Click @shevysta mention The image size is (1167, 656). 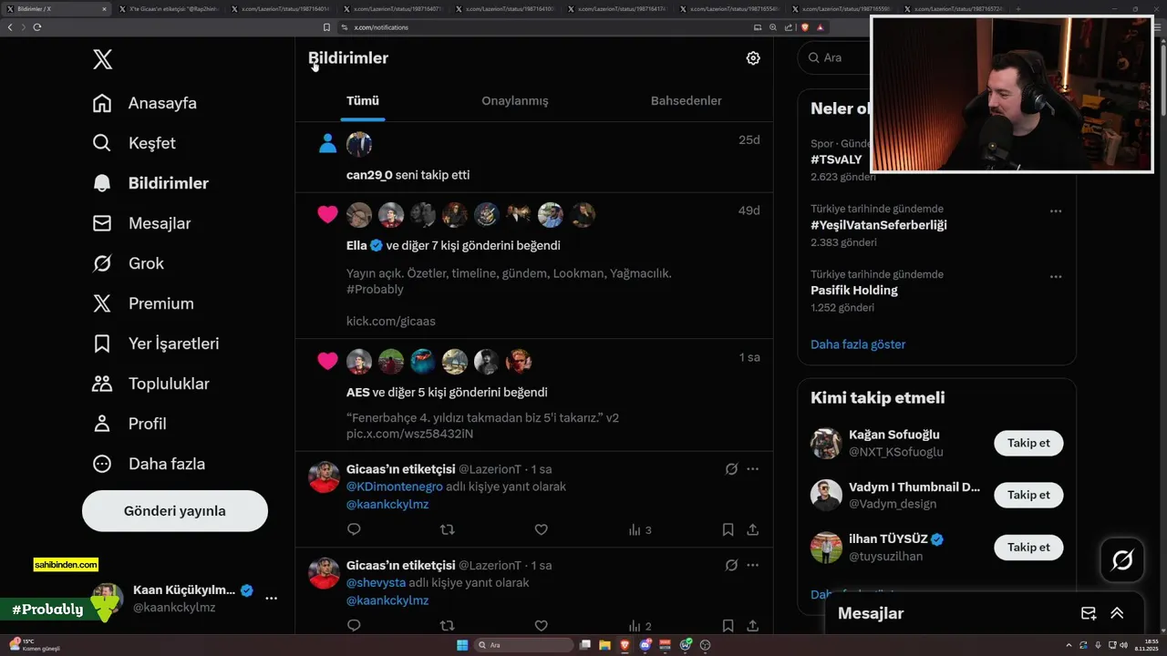coord(377,583)
